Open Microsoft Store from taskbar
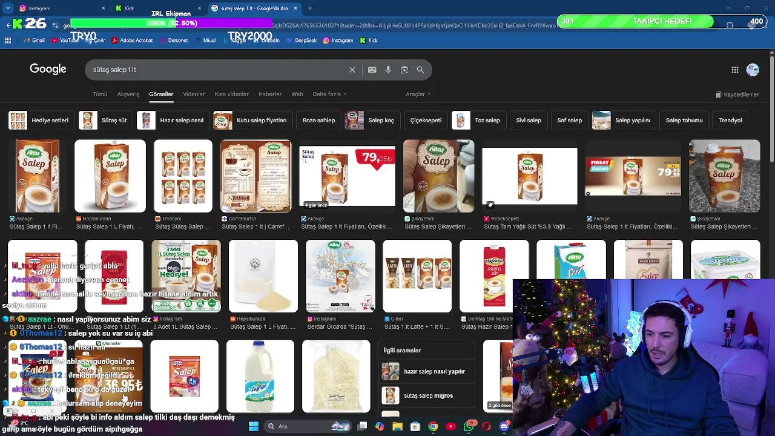This screenshot has height=436, width=775. click(415, 426)
